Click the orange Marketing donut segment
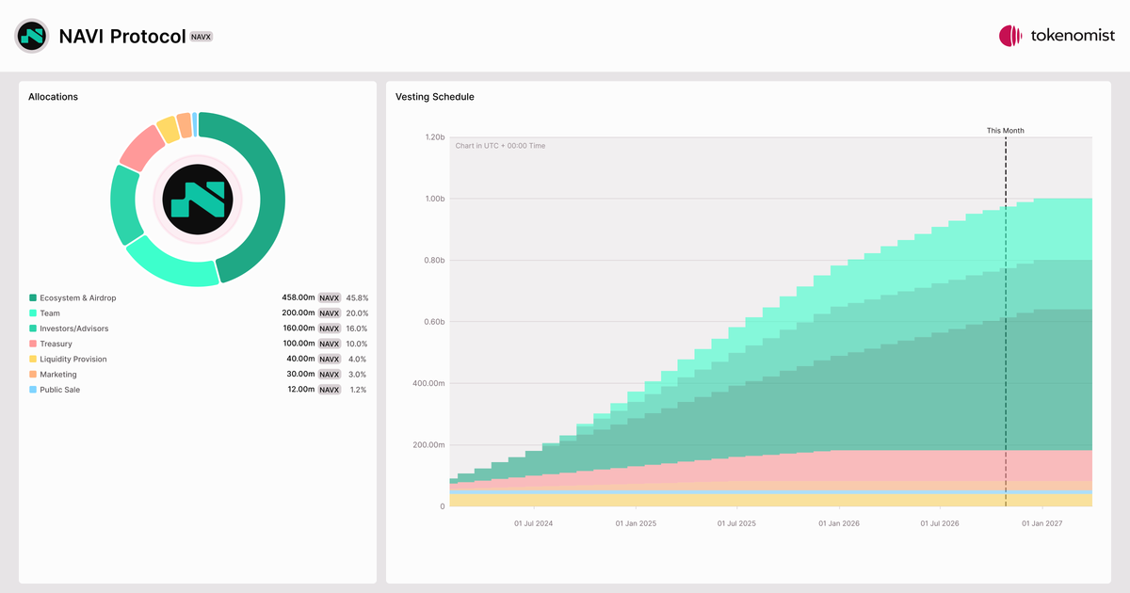The width and height of the screenshot is (1130, 593). pyautogui.click(x=185, y=123)
